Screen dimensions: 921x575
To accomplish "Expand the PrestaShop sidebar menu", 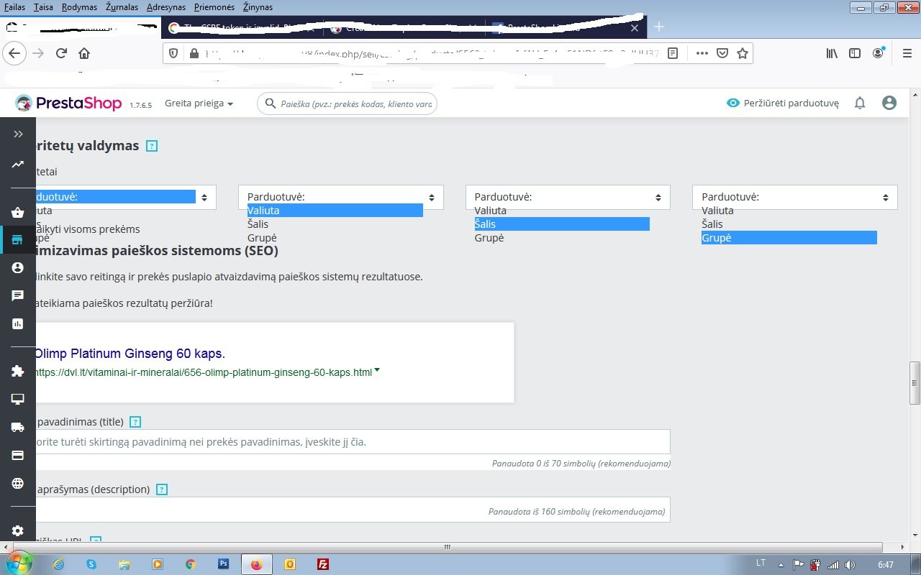I will pyautogui.click(x=18, y=134).
